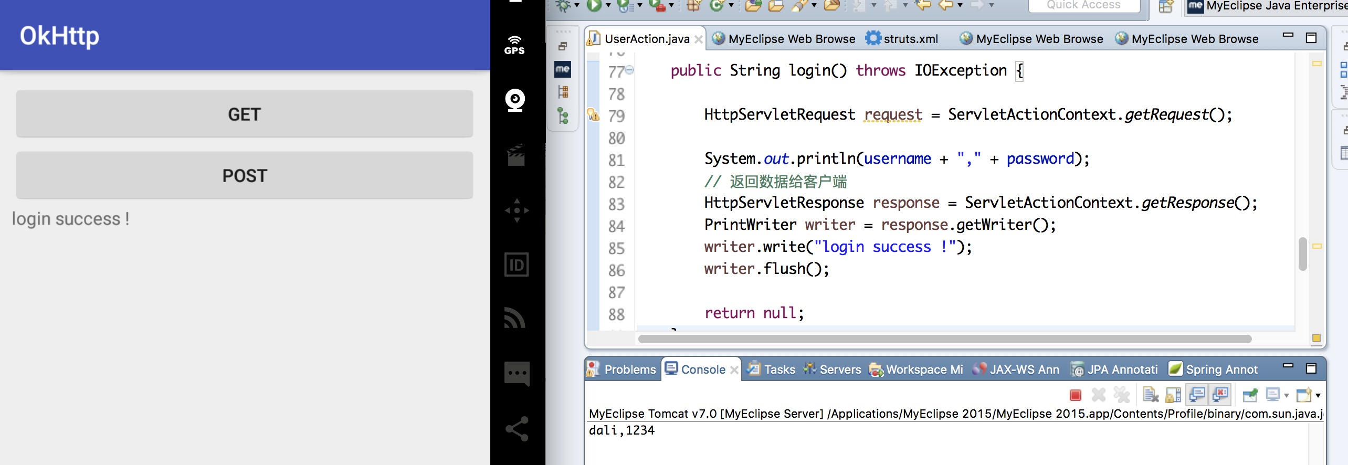This screenshot has width=1348, height=465.
Task: Open the device ID tool
Action: (x=517, y=265)
